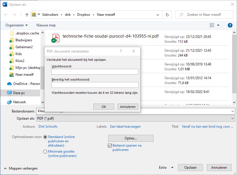Toggle Bestand openen na publiceren checkbox
The width and height of the screenshot is (237, 175).
tap(110, 146)
